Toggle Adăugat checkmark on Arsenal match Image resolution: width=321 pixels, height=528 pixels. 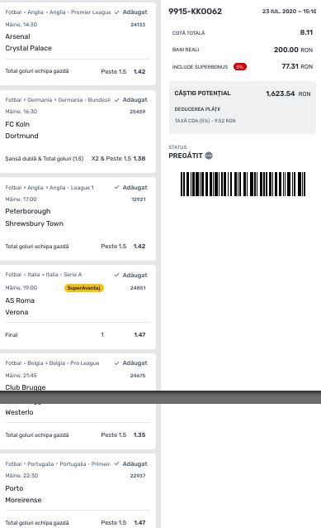coord(130,12)
